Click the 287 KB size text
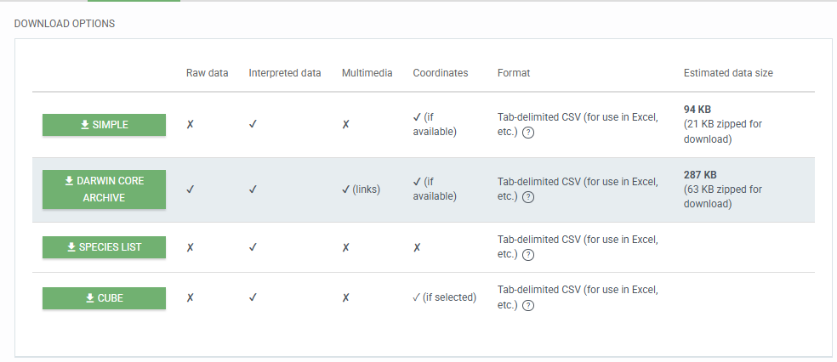The image size is (837, 362). pyautogui.click(x=700, y=175)
